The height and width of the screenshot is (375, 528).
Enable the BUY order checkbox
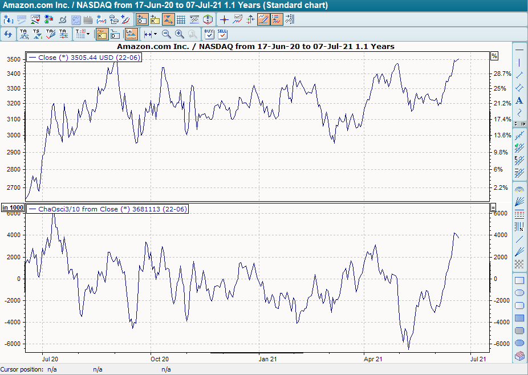point(209,34)
